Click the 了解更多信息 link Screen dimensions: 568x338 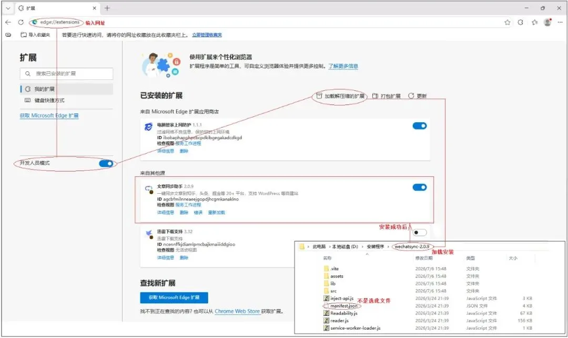pyautogui.click(x=343, y=66)
